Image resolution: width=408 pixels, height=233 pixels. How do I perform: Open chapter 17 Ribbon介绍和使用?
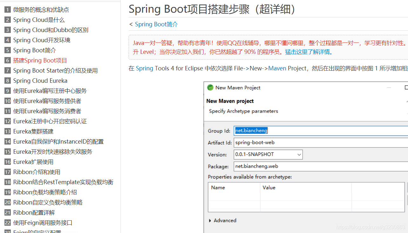click(37, 172)
